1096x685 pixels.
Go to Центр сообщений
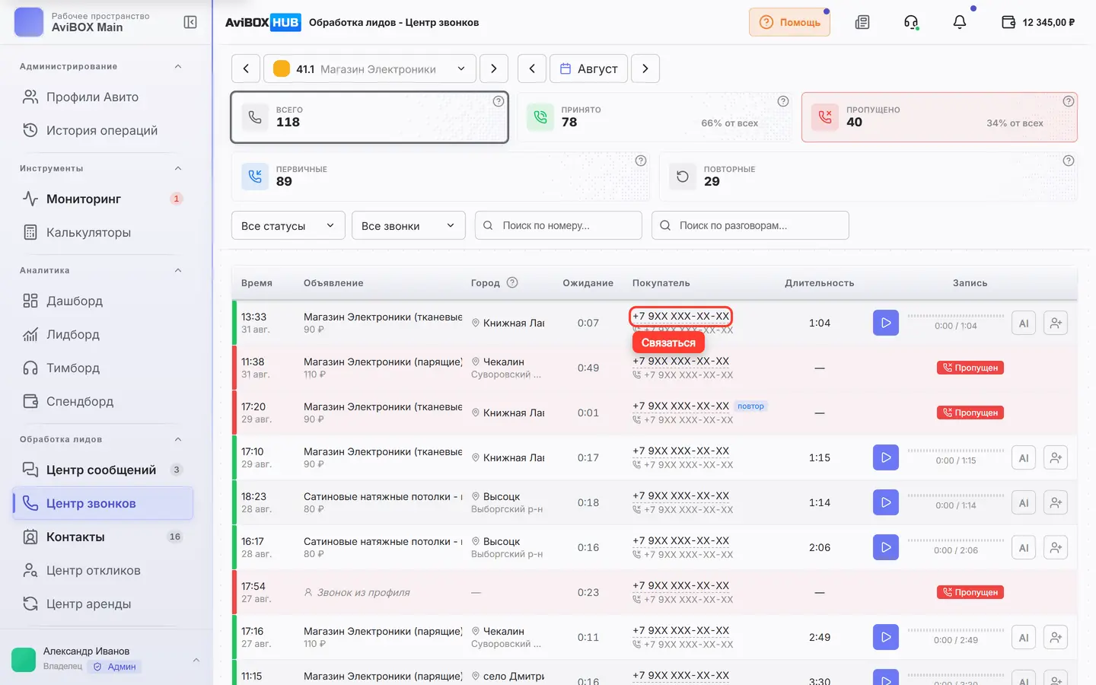[103, 470]
